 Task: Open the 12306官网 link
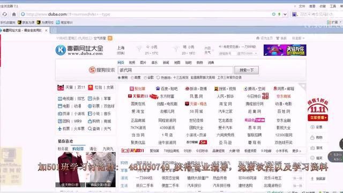click(x=284, y=135)
